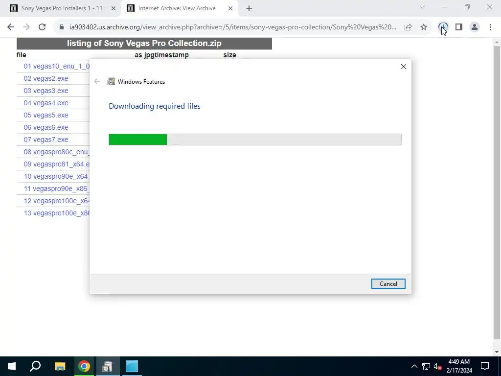Close the Windows Features dialog
501x376 pixels.
tap(404, 67)
